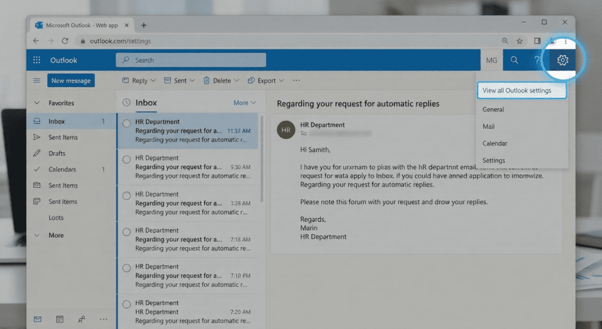Open the browser three-dot menu
The width and height of the screenshot is (602, 329).
coord(566,42)
